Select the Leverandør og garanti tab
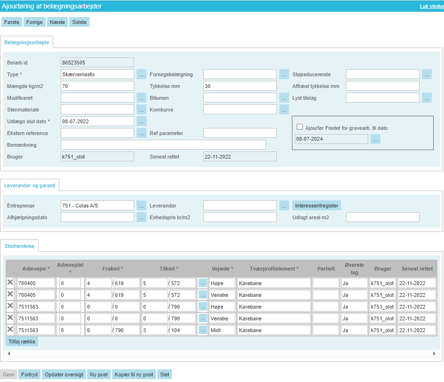The width and height of the screenshot is (444, 382). pos(30,185)
